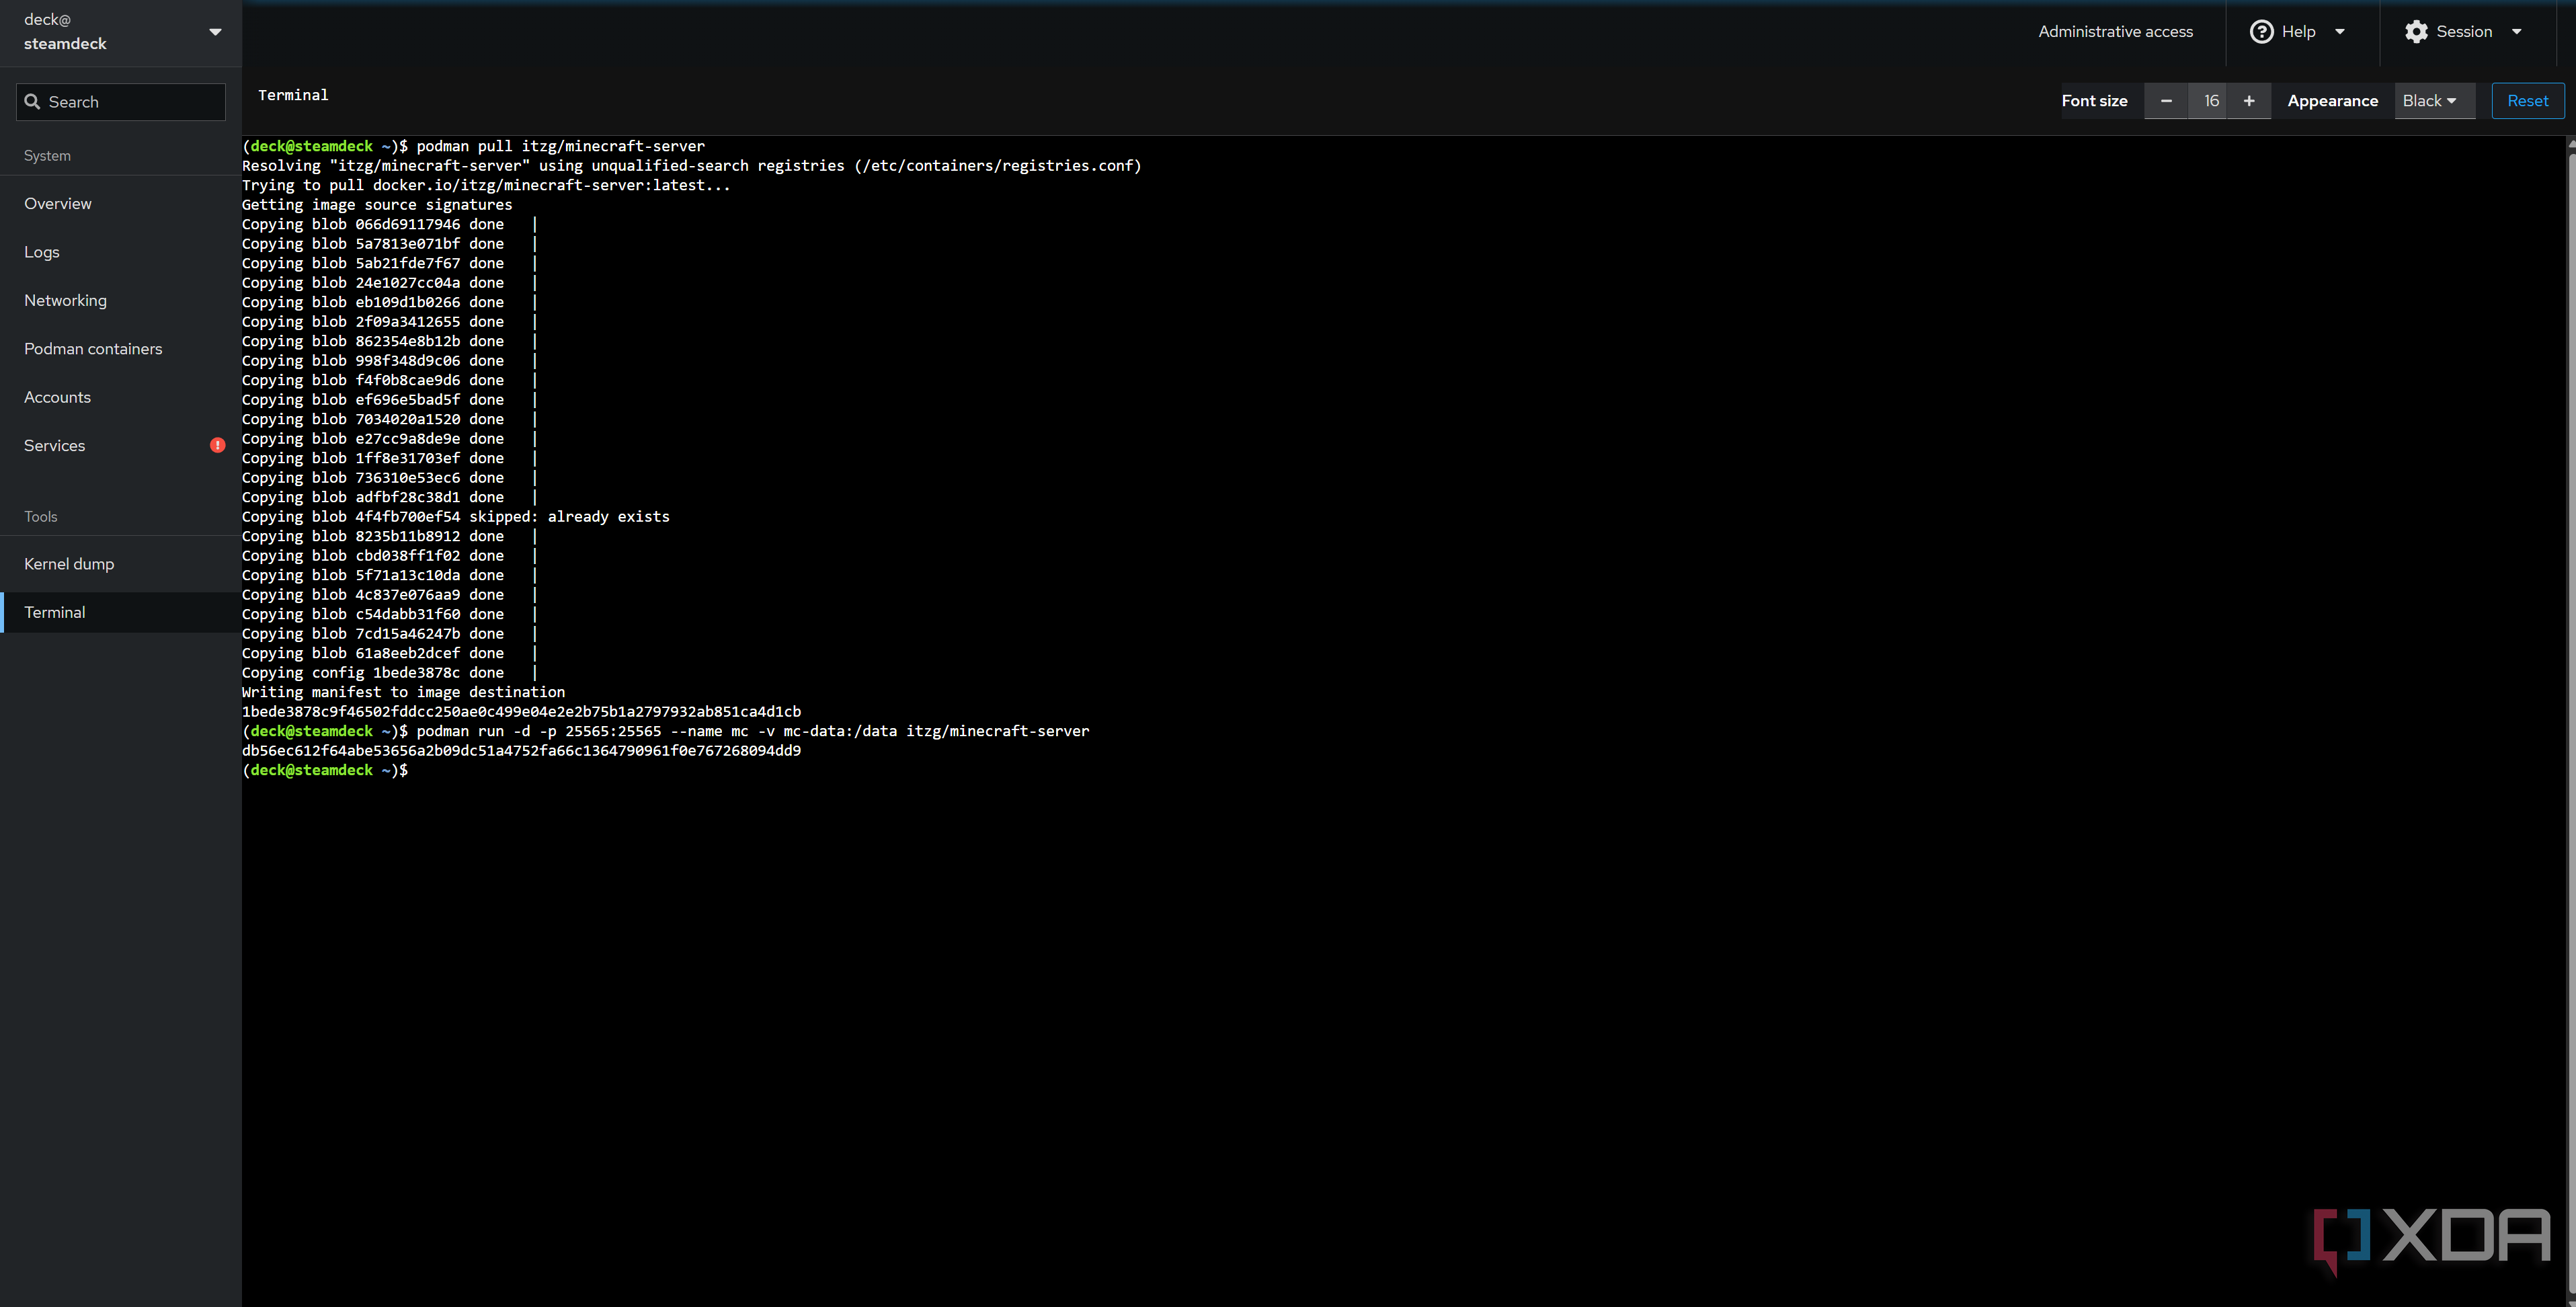2576x1307 pixels.
Task: Click the 'Copying blob 8235b11b8912' line
Action: [x=390, y=536]
